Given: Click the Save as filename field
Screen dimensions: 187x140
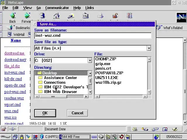Looking at the screenshot, I should [x=93, y=36].
